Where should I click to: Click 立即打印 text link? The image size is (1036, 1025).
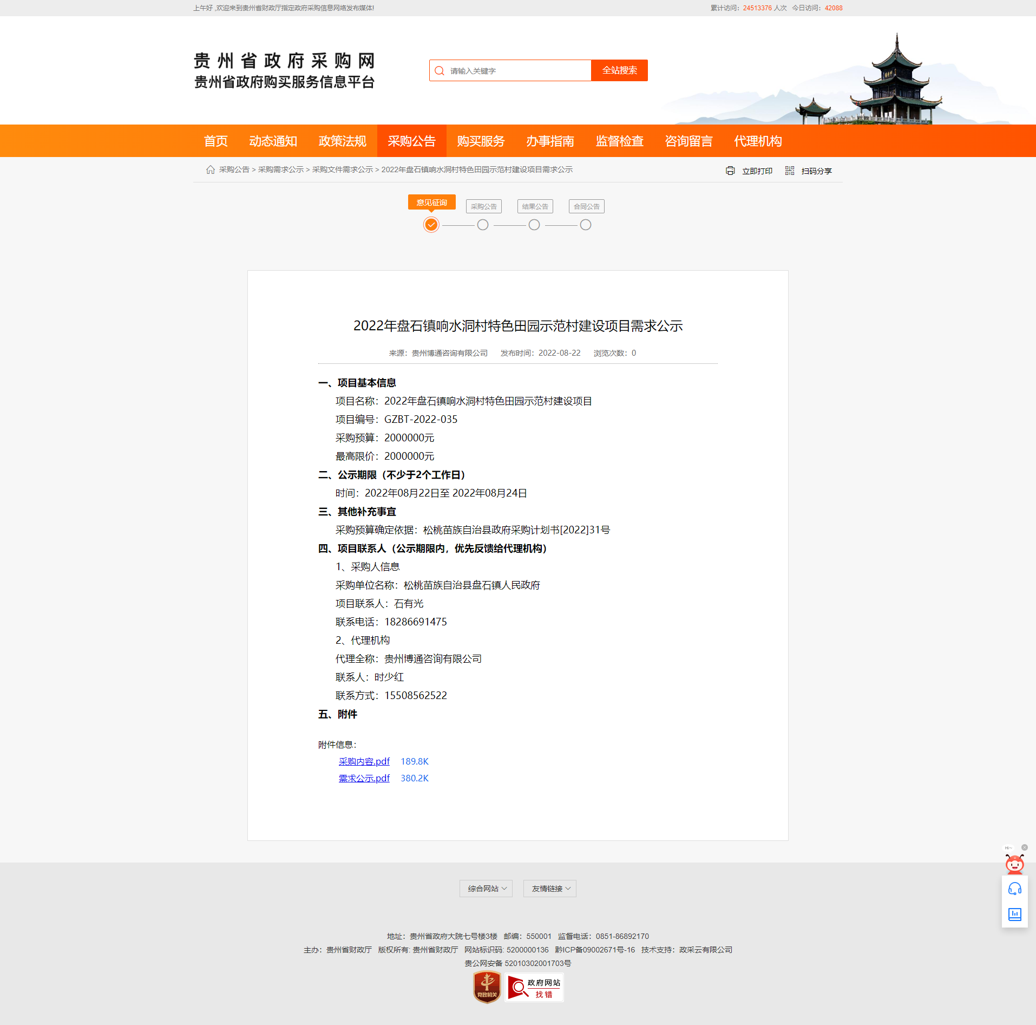[x=757, y=171]
